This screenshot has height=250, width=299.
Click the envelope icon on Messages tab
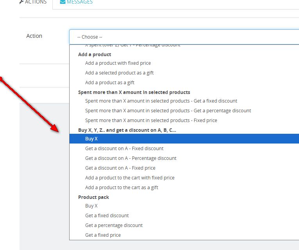63,2
